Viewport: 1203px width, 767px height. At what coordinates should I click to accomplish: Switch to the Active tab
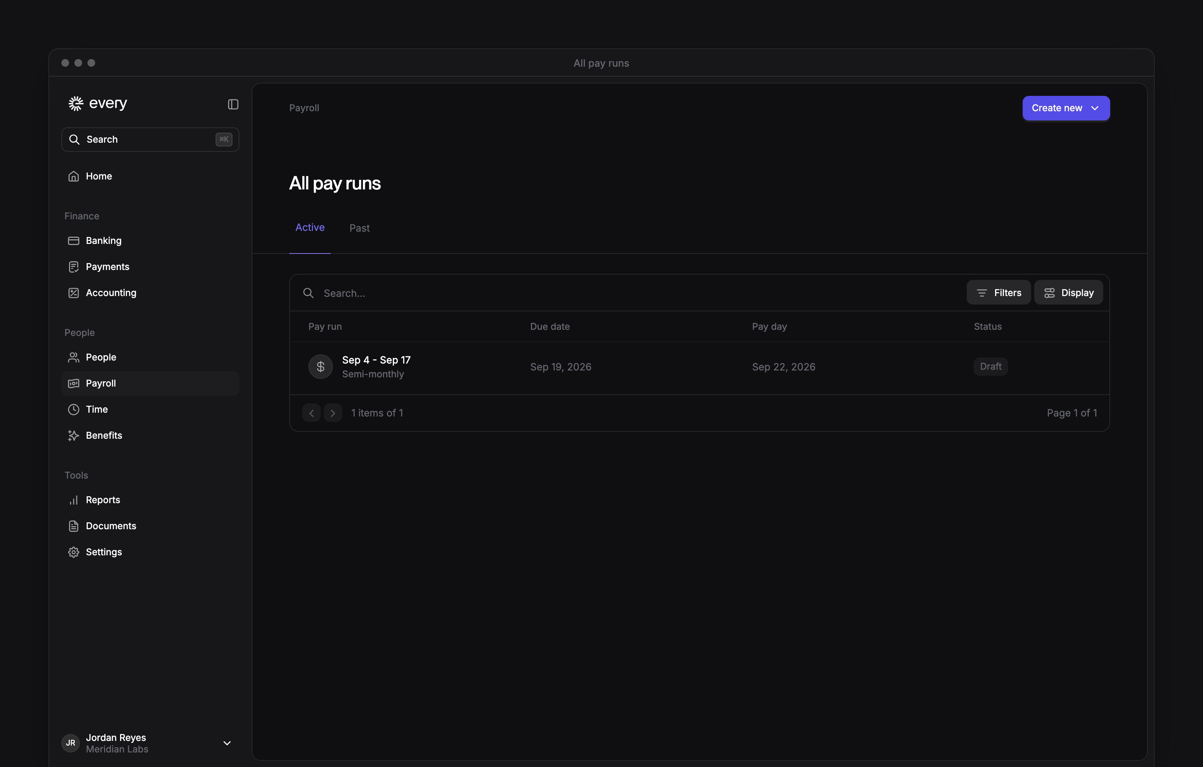click(x=310, y=228)
